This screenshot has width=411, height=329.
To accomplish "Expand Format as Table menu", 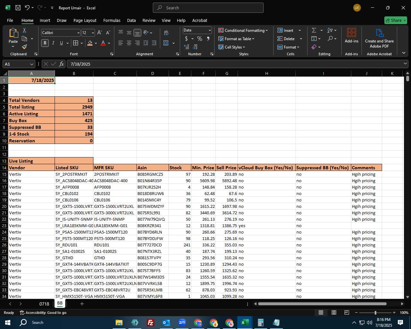I will tap(236, 39).
